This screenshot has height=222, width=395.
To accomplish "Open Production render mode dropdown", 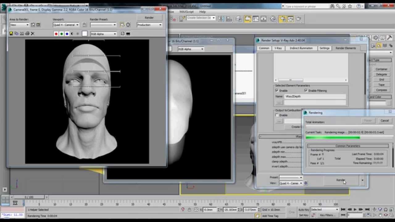I will (x=149, y=25).
